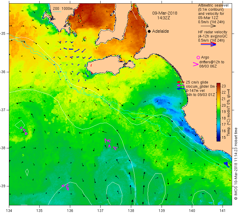Click the magenta drifter arrows near 134.5E

(x=24, y=130)
